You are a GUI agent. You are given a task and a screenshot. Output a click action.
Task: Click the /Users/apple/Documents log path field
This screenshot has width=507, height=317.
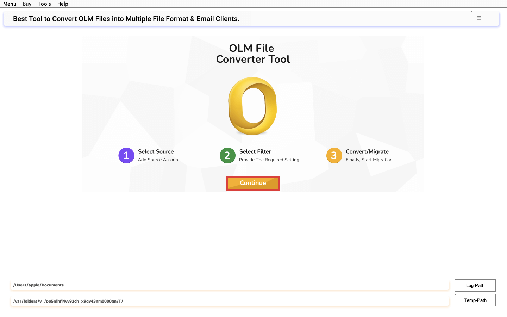tap(230, 285)
